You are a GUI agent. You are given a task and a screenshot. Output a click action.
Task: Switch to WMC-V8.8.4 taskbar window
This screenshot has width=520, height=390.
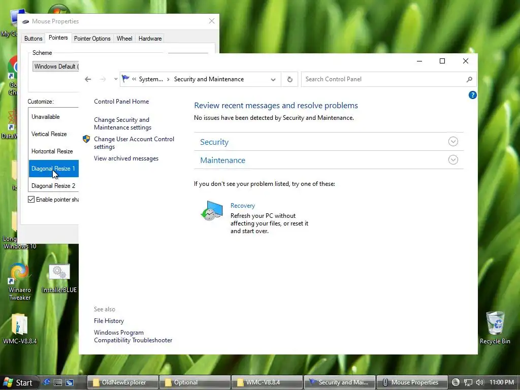267,382
